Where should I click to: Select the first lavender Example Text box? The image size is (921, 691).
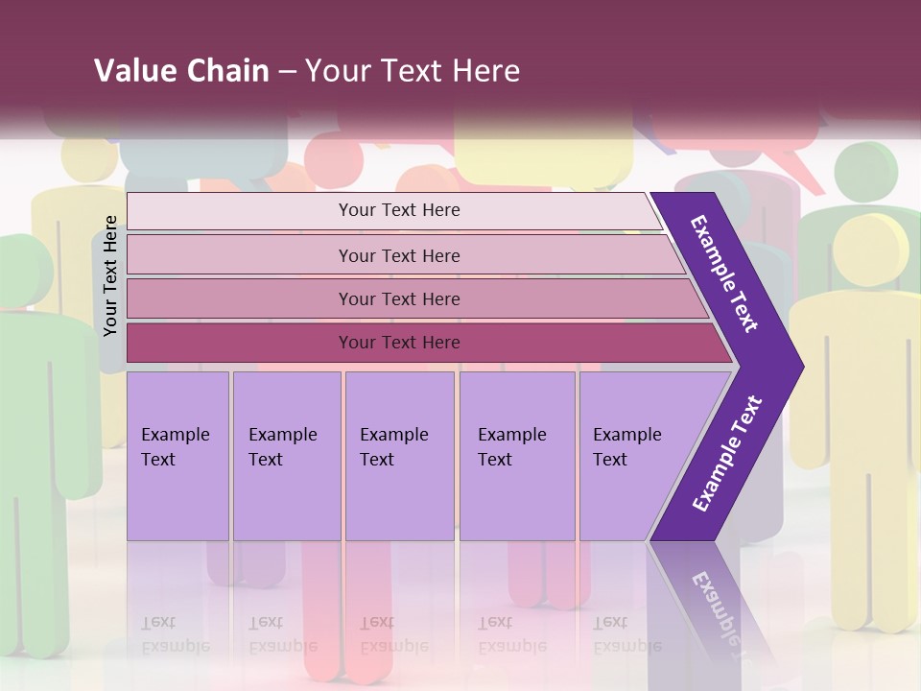[178, 456]
